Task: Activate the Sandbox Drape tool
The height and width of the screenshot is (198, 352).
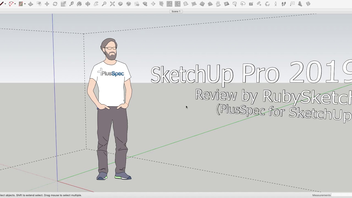Action: click(x=218, y=4)
